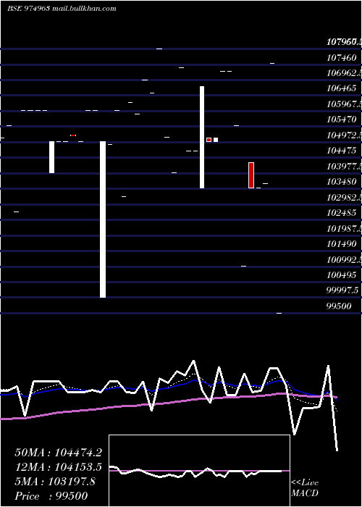Click inside the Live MACD chart panel

199,471
